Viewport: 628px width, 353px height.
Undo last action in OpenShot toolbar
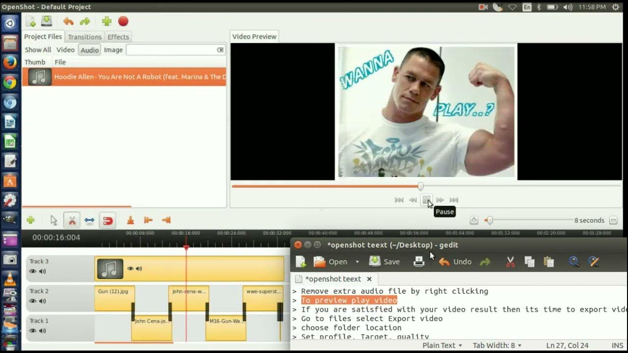(x=68, y=21)
